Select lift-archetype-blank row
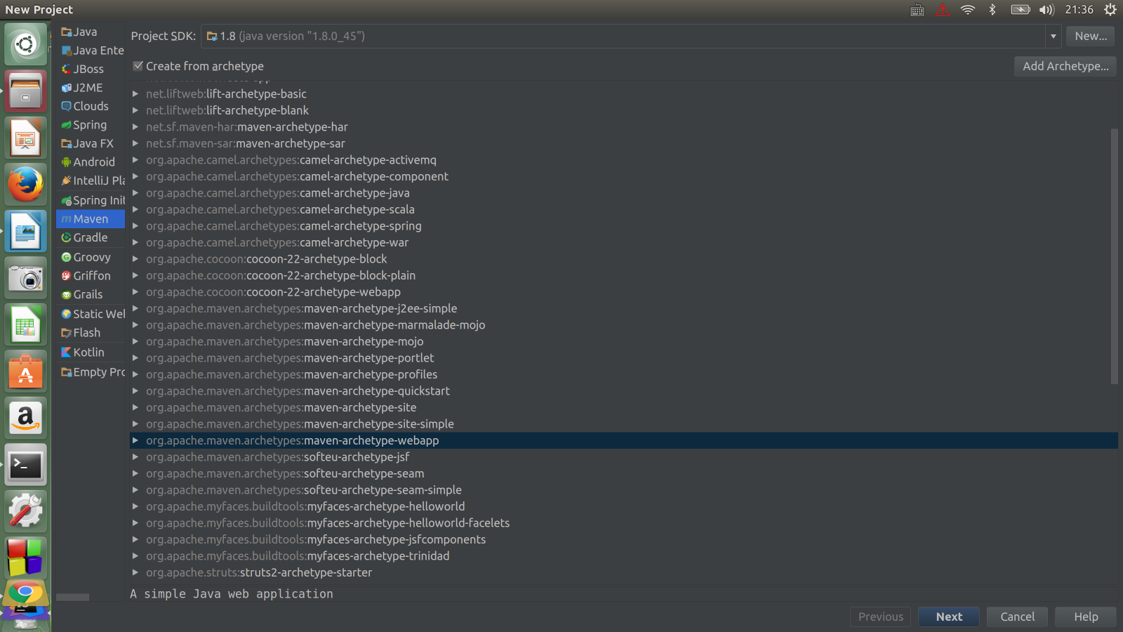 (x=624, y=110)
